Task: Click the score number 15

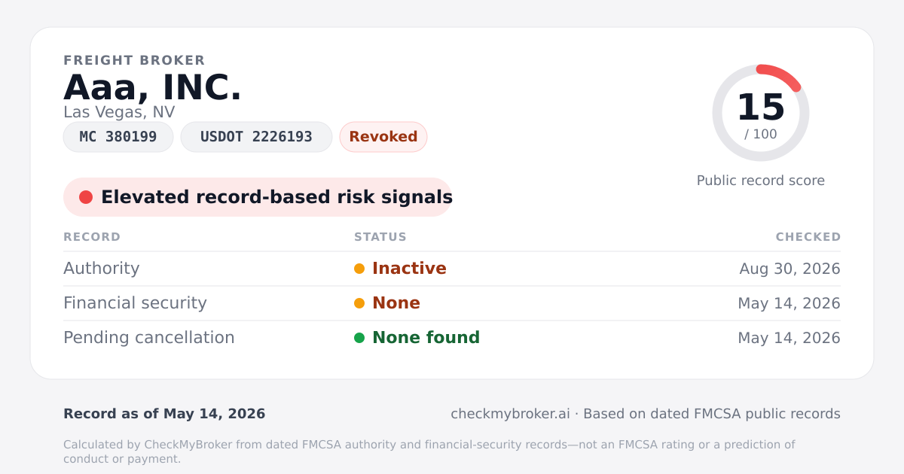Action: (761, 108)
